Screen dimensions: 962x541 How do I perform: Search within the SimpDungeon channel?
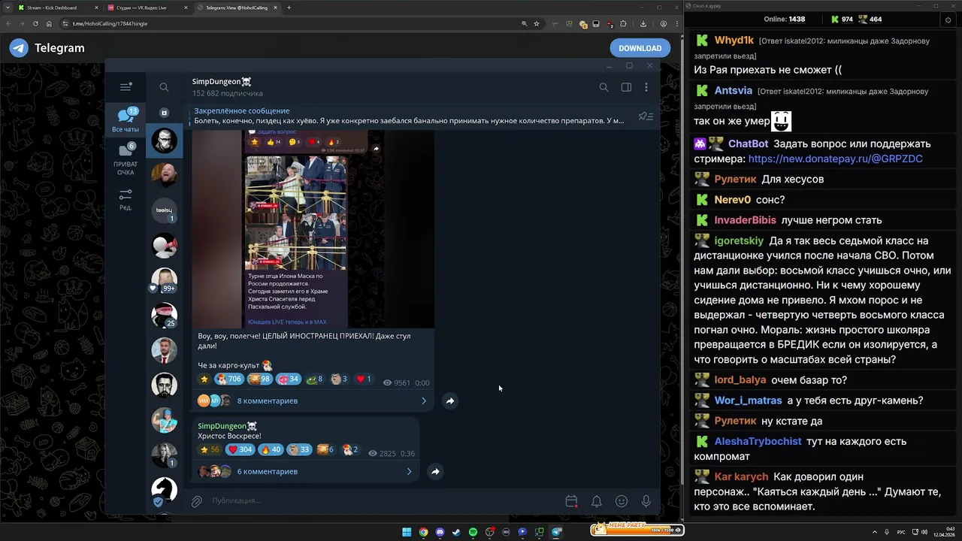pos(604,87)
